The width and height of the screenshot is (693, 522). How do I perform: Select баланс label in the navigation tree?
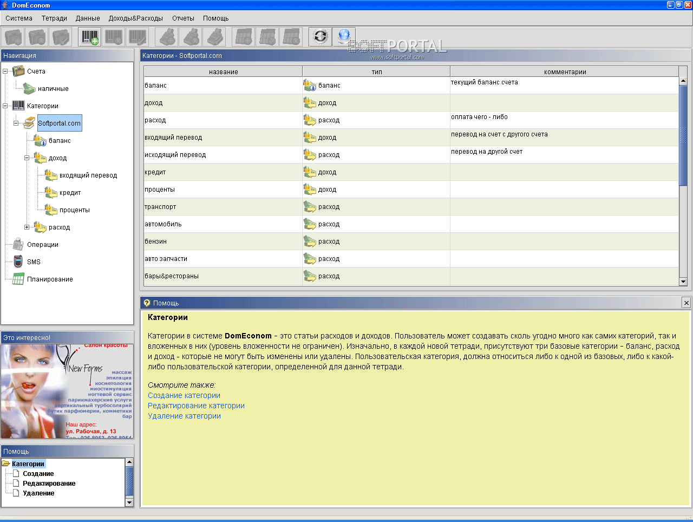click(60, 141)
